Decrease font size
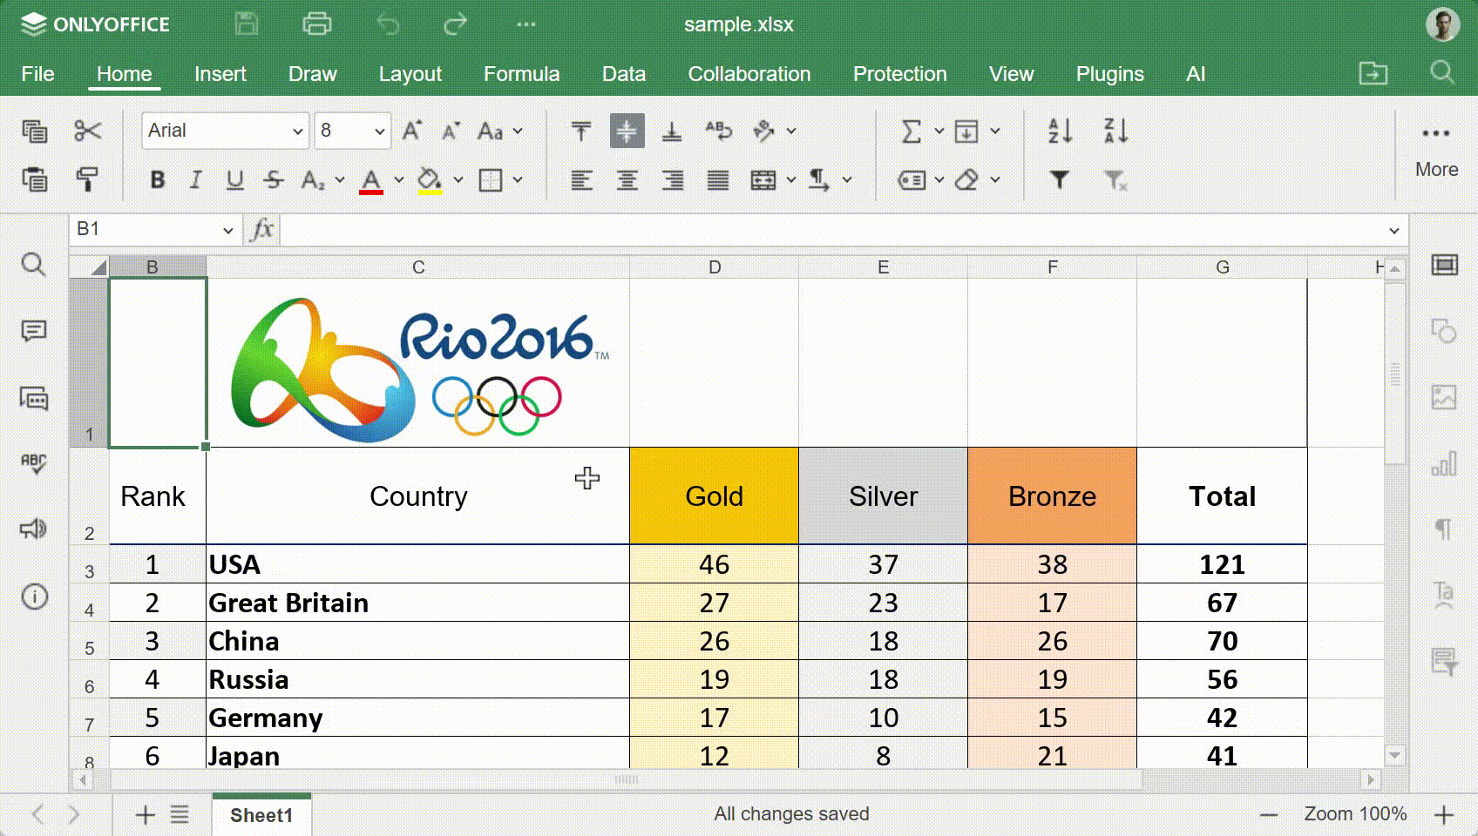 [x=451, y=131]
